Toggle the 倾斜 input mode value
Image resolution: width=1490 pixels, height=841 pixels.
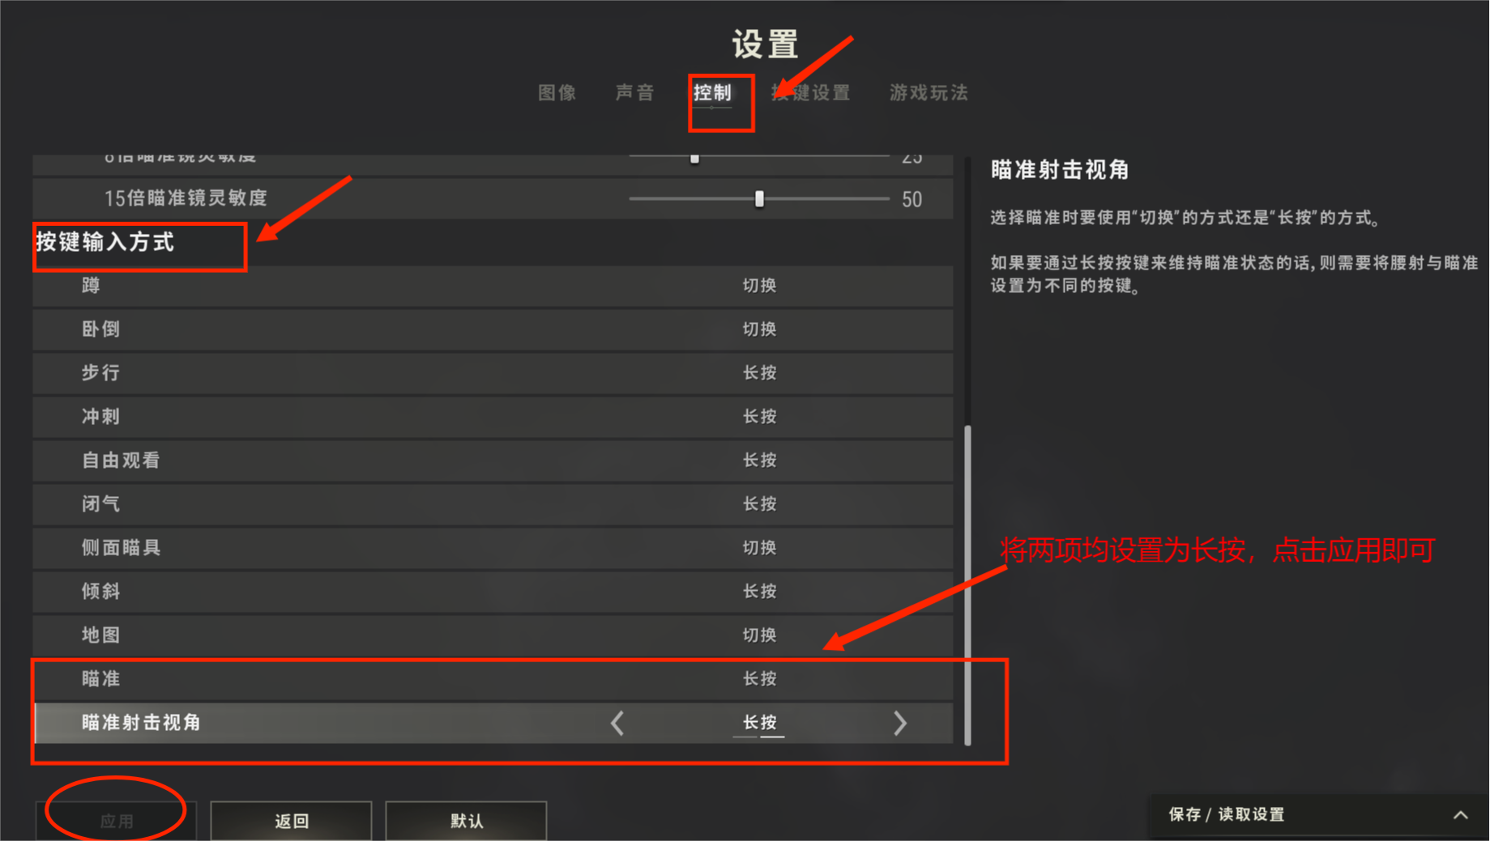pos(760,592)
